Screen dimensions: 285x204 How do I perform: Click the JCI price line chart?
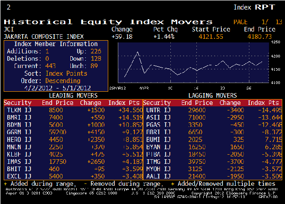[192, 64]
